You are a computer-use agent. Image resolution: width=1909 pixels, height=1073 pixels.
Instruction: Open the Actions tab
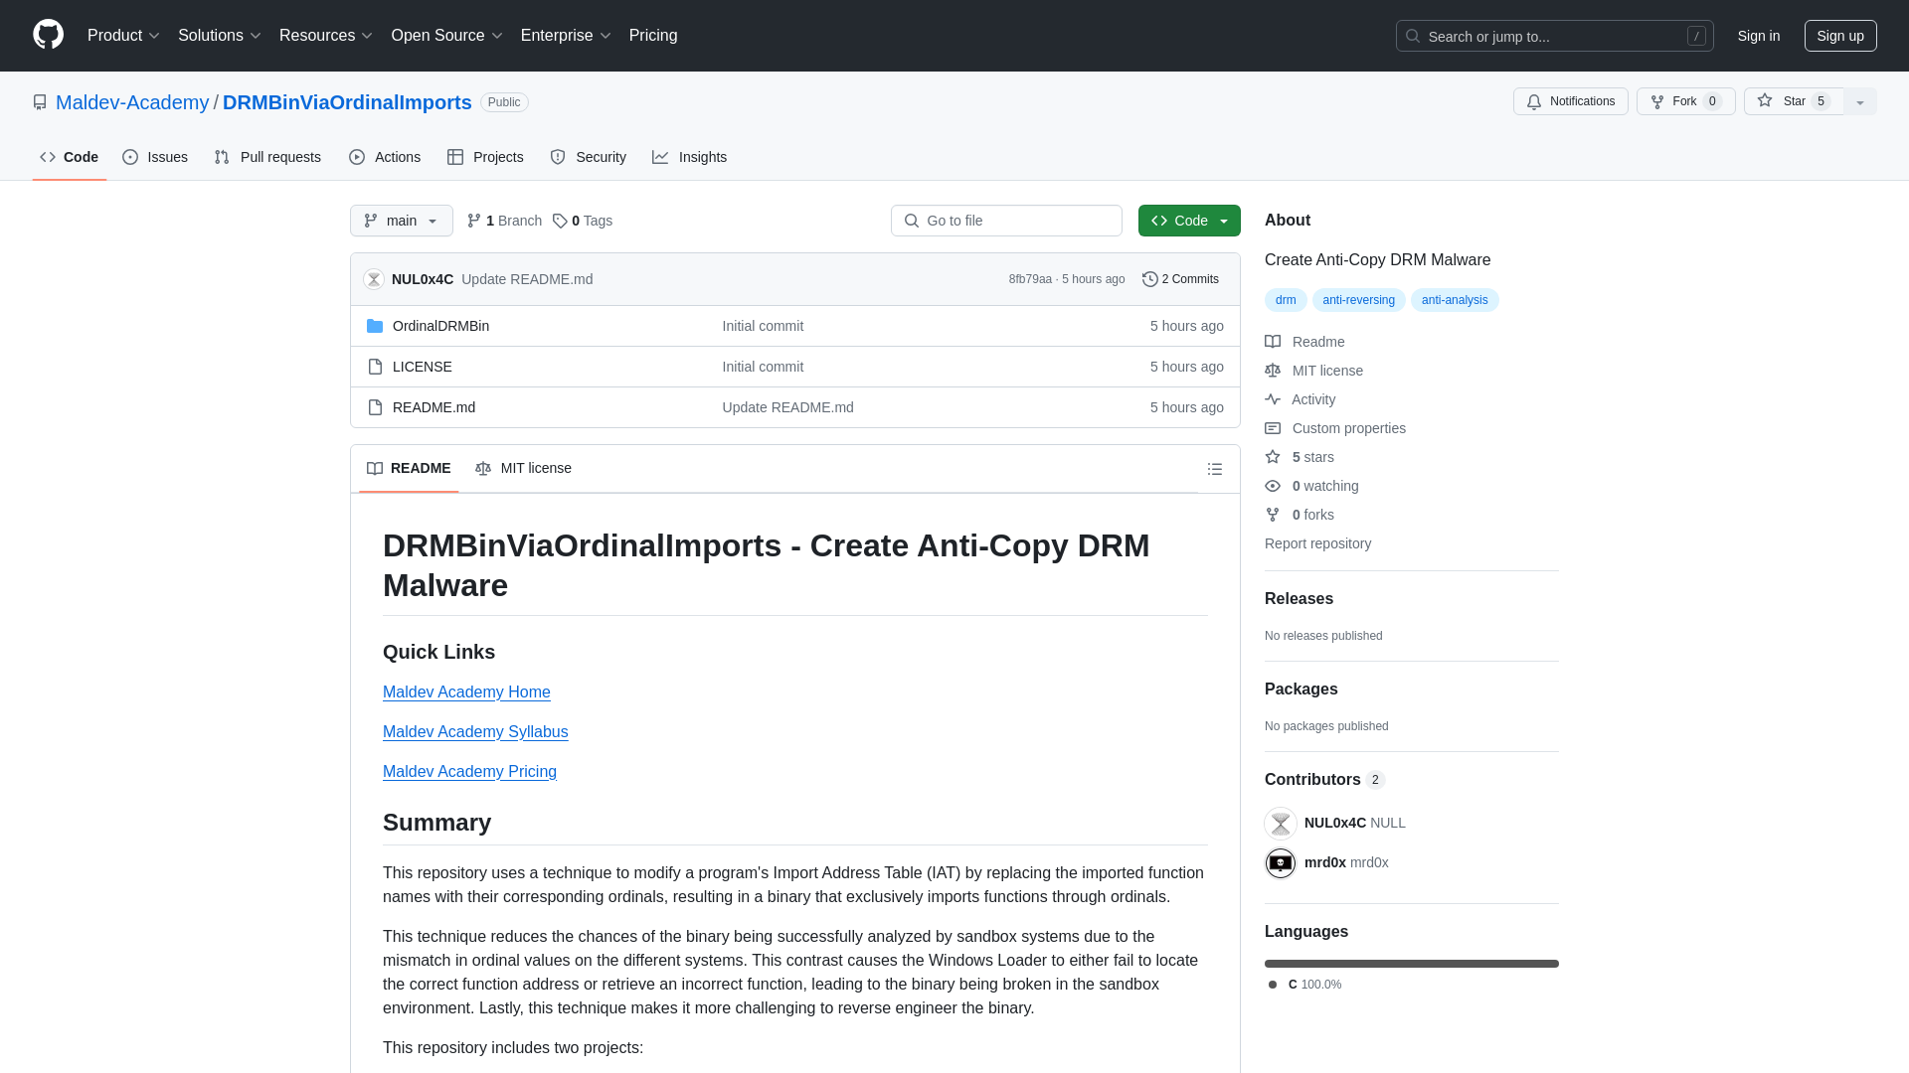385,157
